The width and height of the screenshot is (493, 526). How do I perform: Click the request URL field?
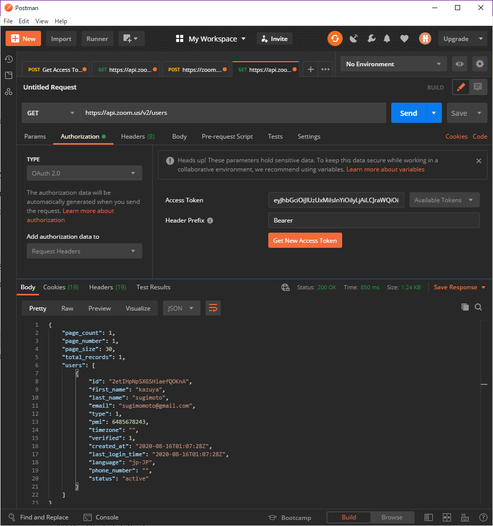[233, 113]
